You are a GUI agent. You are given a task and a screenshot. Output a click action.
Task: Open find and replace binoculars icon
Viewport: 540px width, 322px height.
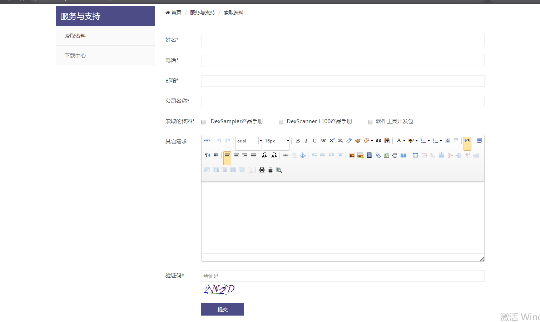(262, 170)
